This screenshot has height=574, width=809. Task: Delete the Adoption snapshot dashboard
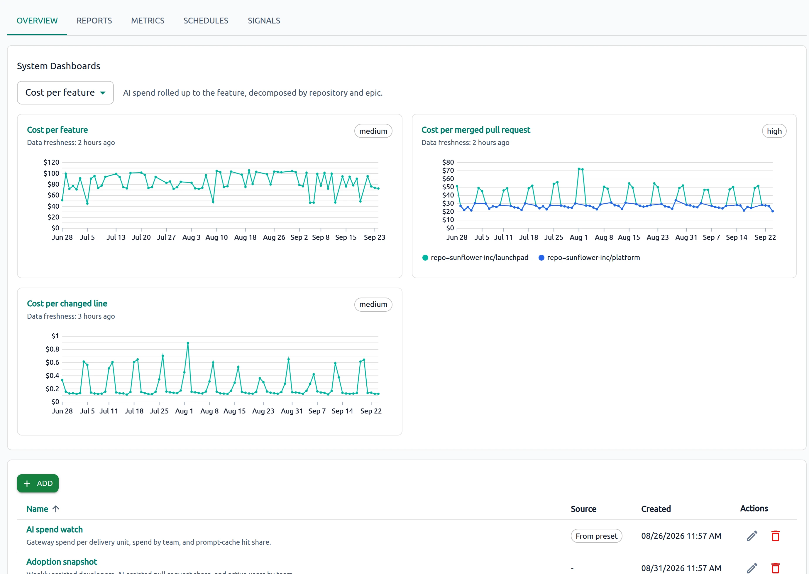775,568
